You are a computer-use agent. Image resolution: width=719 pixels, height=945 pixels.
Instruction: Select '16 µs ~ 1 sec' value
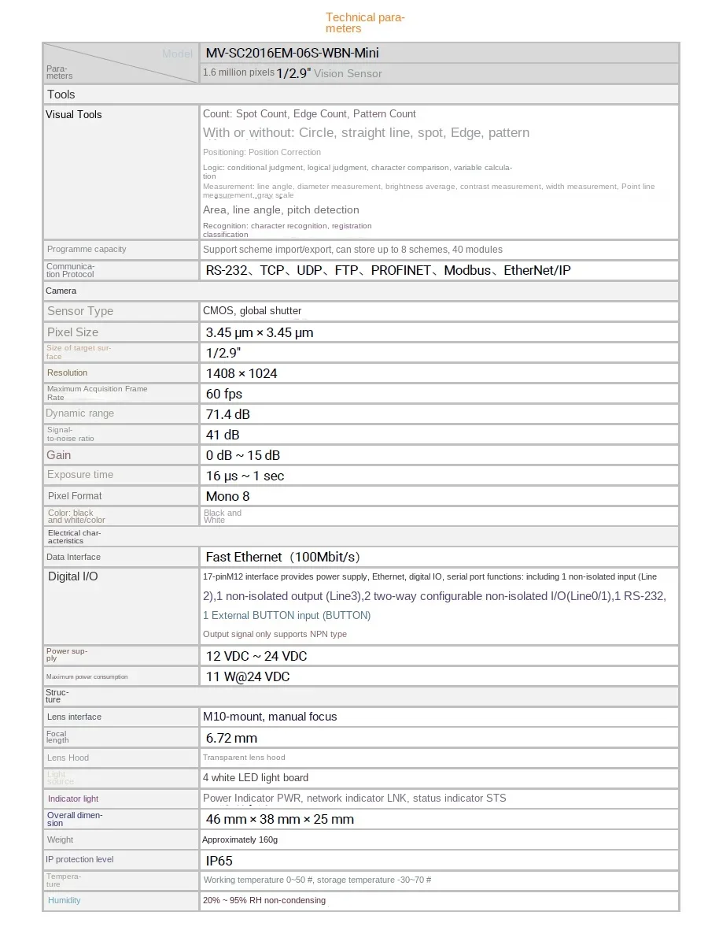coord(245,476)
